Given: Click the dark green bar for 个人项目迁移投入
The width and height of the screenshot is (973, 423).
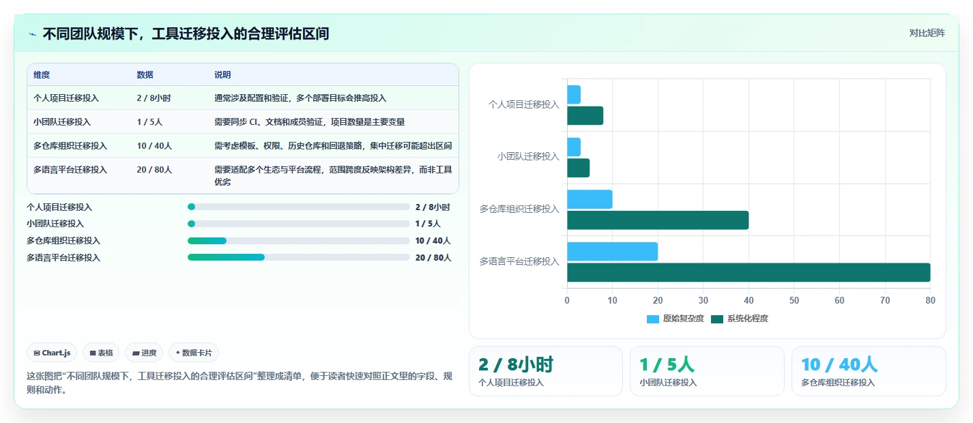Looking at the screenshot, I should coord(585,115).
